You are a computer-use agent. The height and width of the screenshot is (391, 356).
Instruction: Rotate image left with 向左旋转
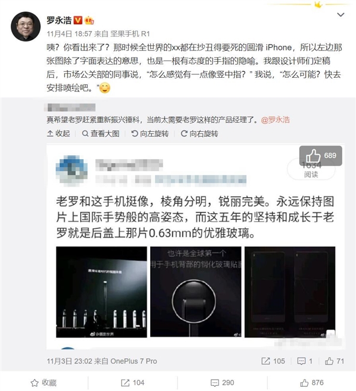[x=150, y=134]
